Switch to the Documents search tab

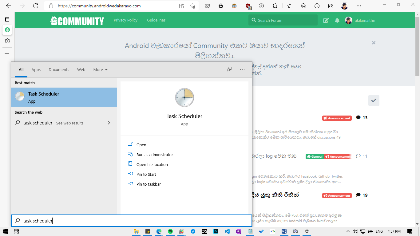click(59, 69)
